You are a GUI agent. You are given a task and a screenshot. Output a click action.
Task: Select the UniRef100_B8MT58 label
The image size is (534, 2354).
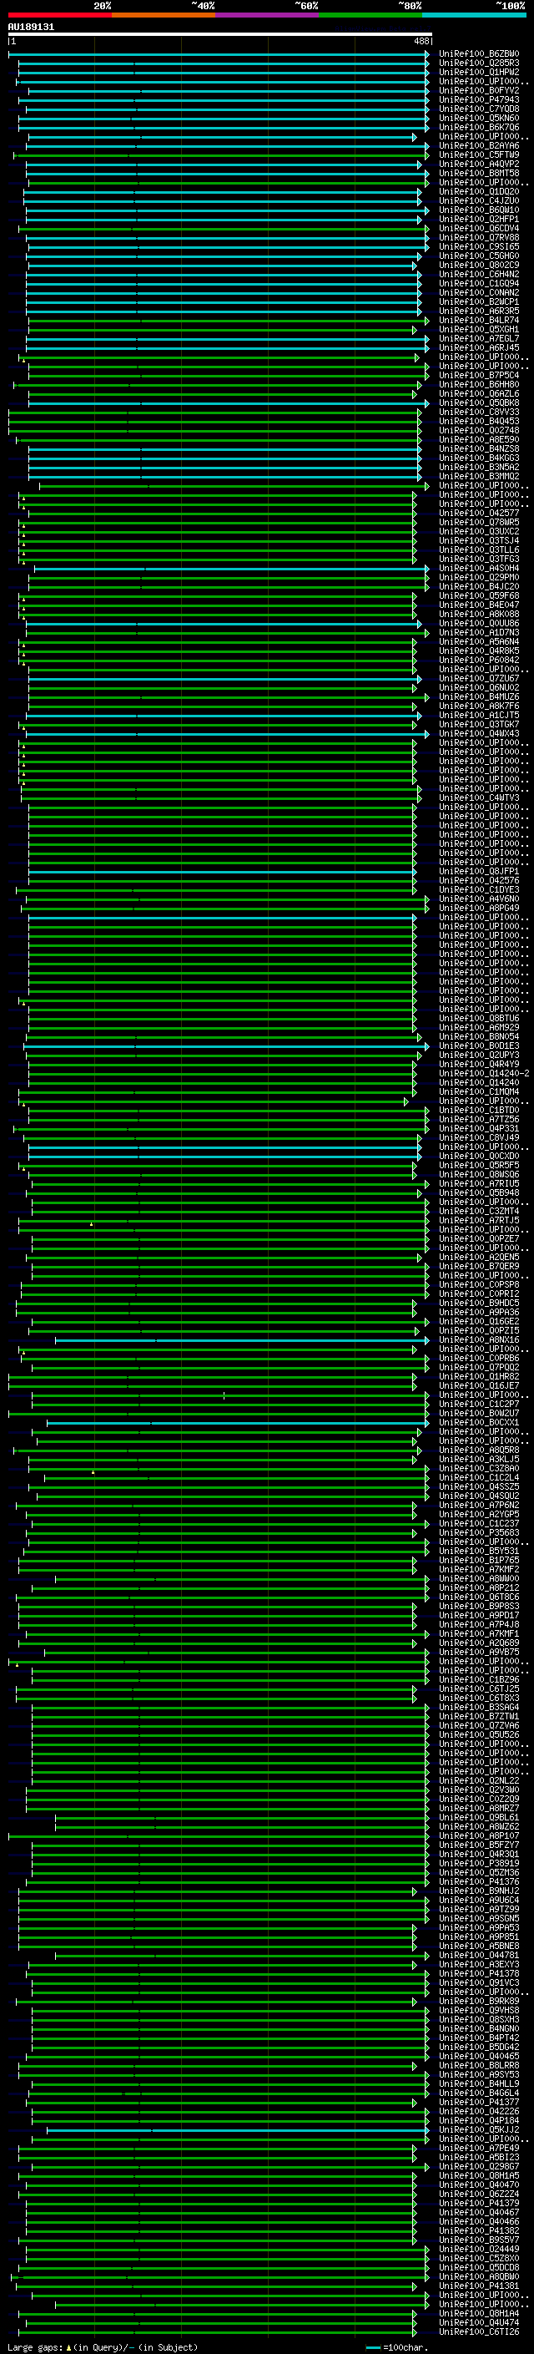tap(478, 174)
